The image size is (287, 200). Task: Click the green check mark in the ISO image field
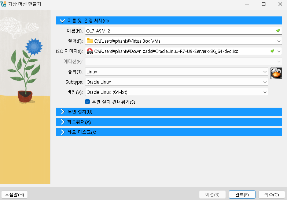[272, 51]
